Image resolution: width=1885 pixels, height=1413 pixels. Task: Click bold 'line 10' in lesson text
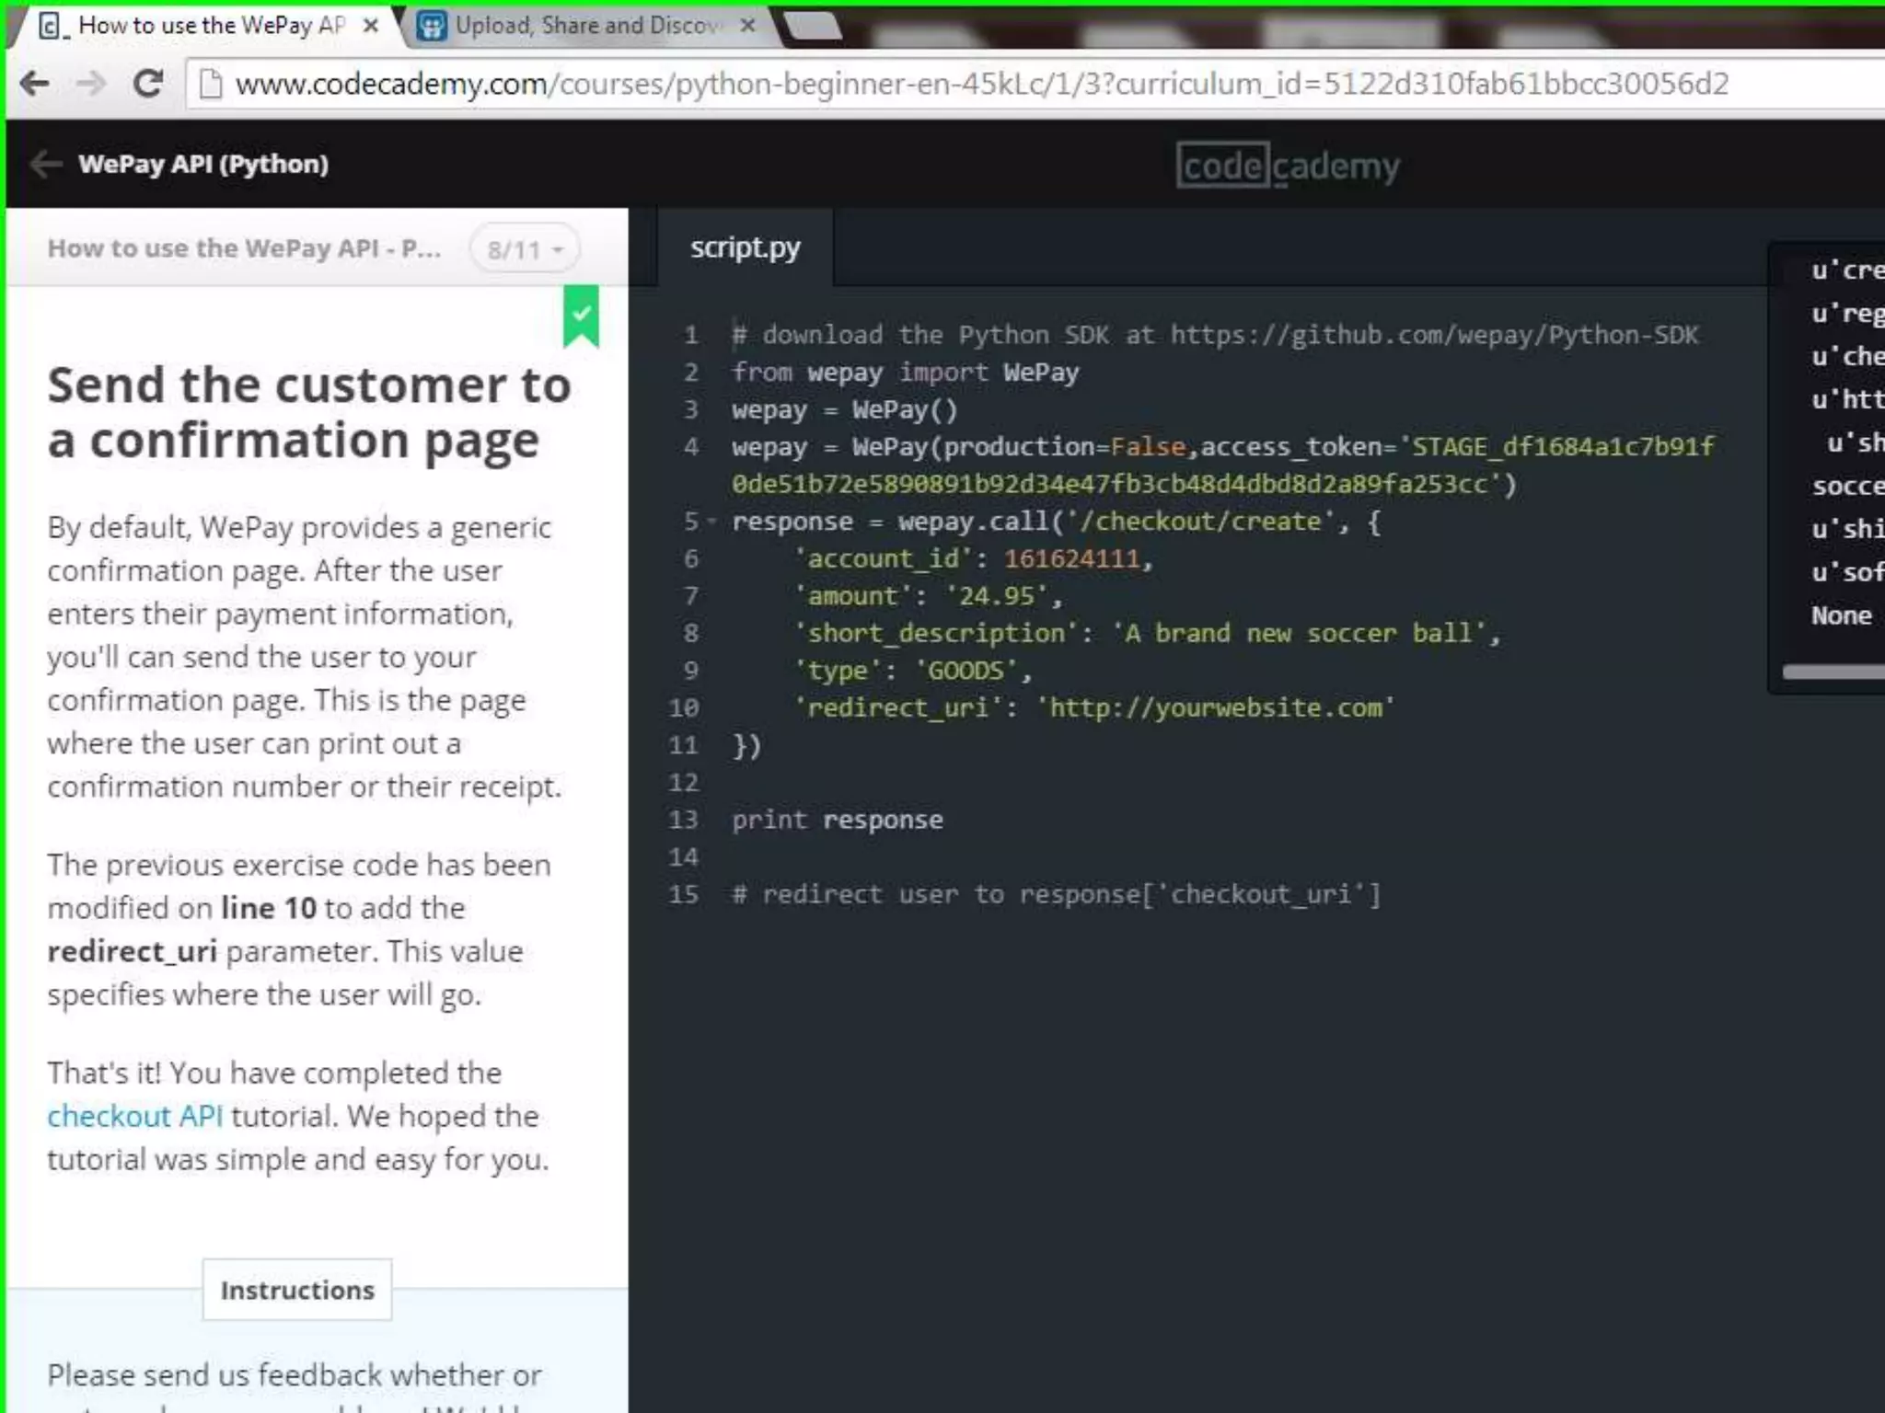(269, 908)
